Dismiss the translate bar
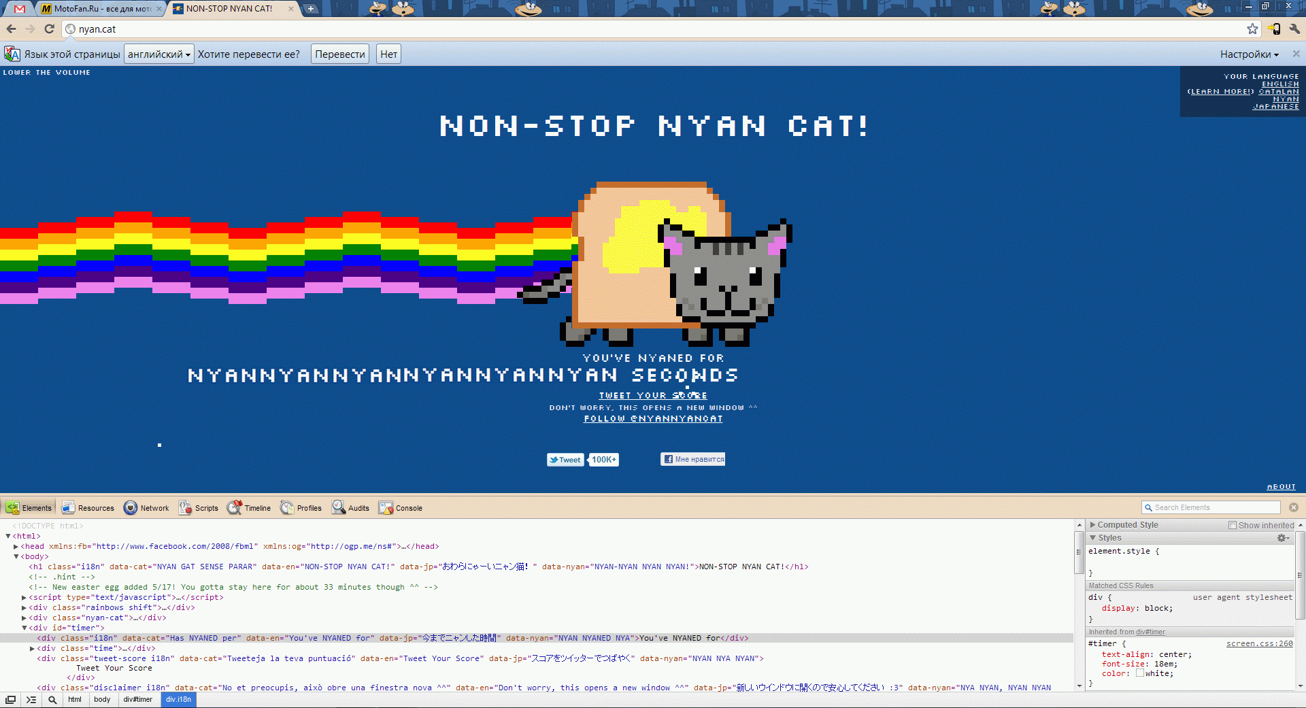 1296,54
